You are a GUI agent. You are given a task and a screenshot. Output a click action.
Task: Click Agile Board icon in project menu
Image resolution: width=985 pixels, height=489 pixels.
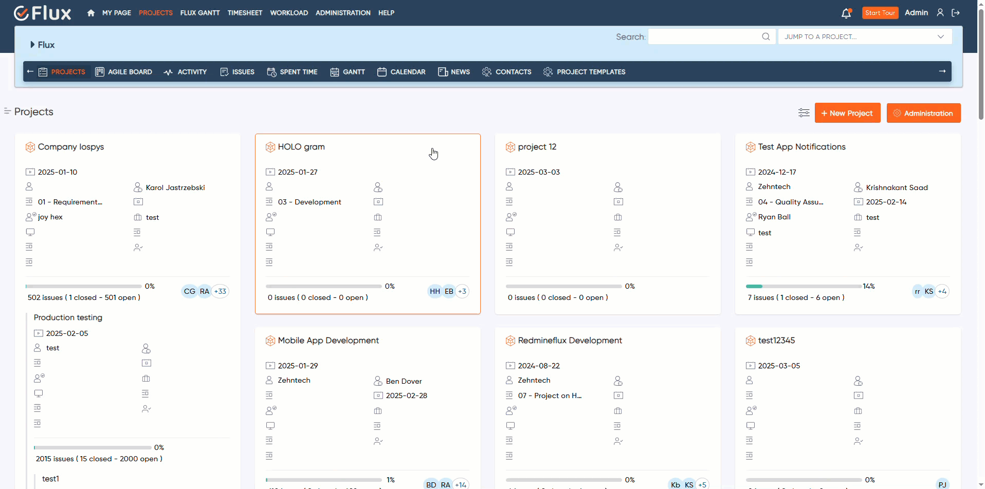click(x=100, y=72)
